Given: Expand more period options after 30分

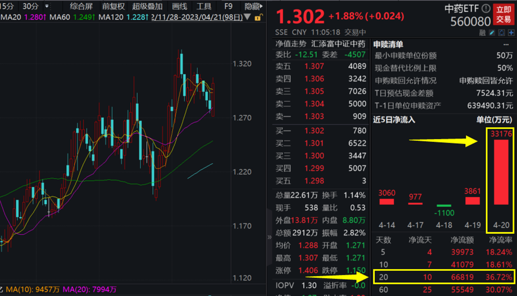Looking at the screenshot, I should (47, 6).
